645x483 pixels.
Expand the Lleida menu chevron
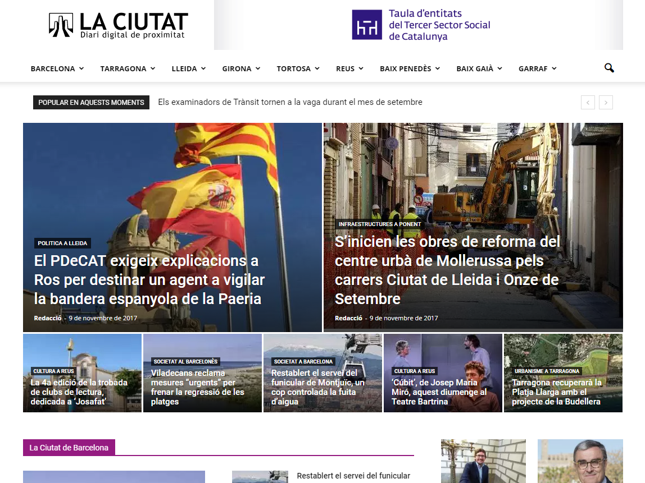203,68
